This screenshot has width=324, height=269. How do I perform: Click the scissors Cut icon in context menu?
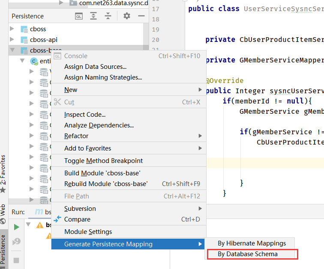coord(57,102)
